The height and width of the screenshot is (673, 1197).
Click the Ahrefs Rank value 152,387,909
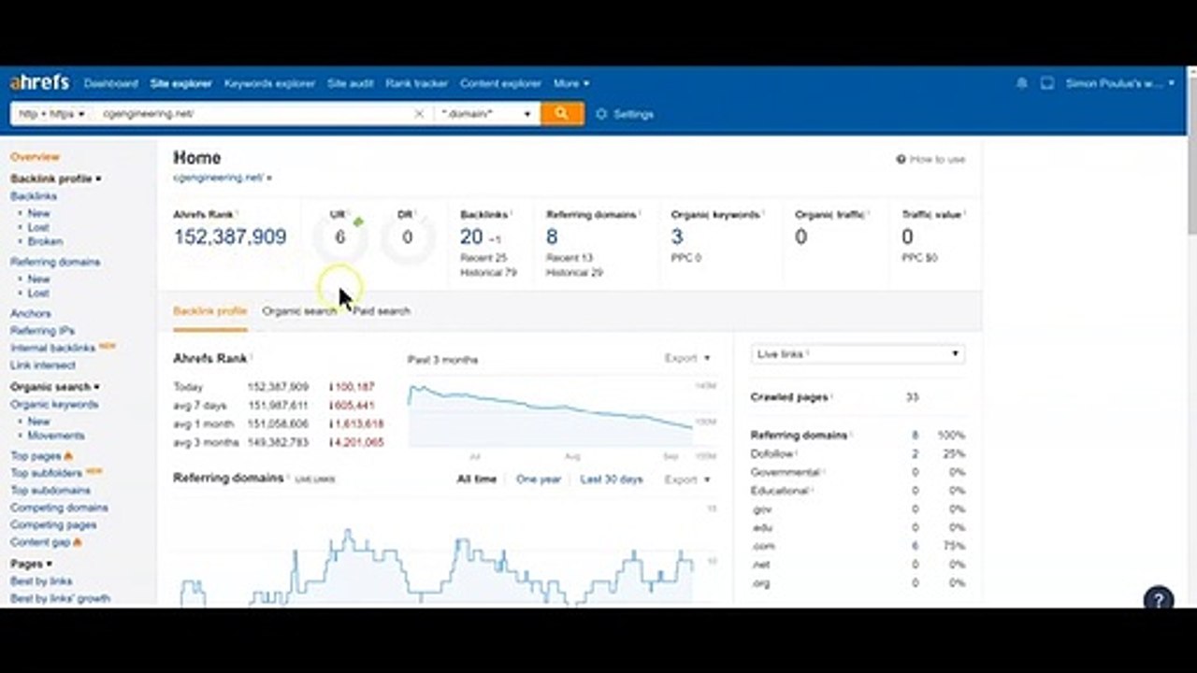click(x=230, y=237)
